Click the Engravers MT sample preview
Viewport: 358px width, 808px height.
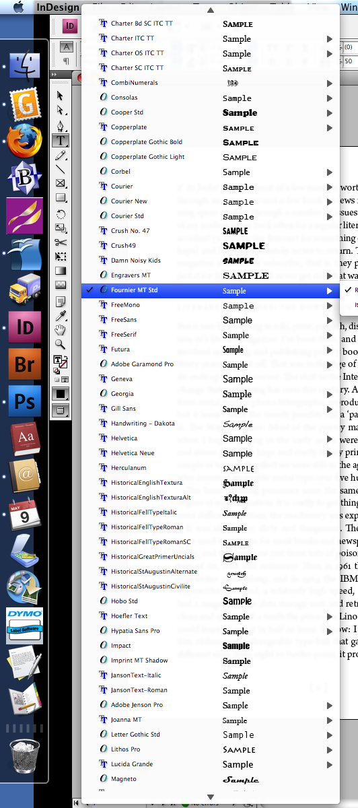pyautogui.click(x=246, y=275)
